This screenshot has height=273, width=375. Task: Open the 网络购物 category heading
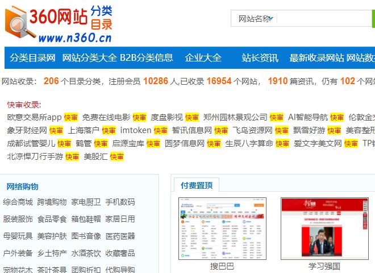[22, 187]
